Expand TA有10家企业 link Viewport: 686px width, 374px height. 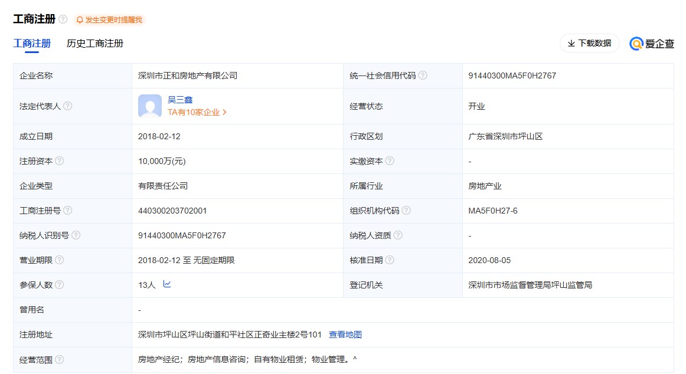click(197, 112)
